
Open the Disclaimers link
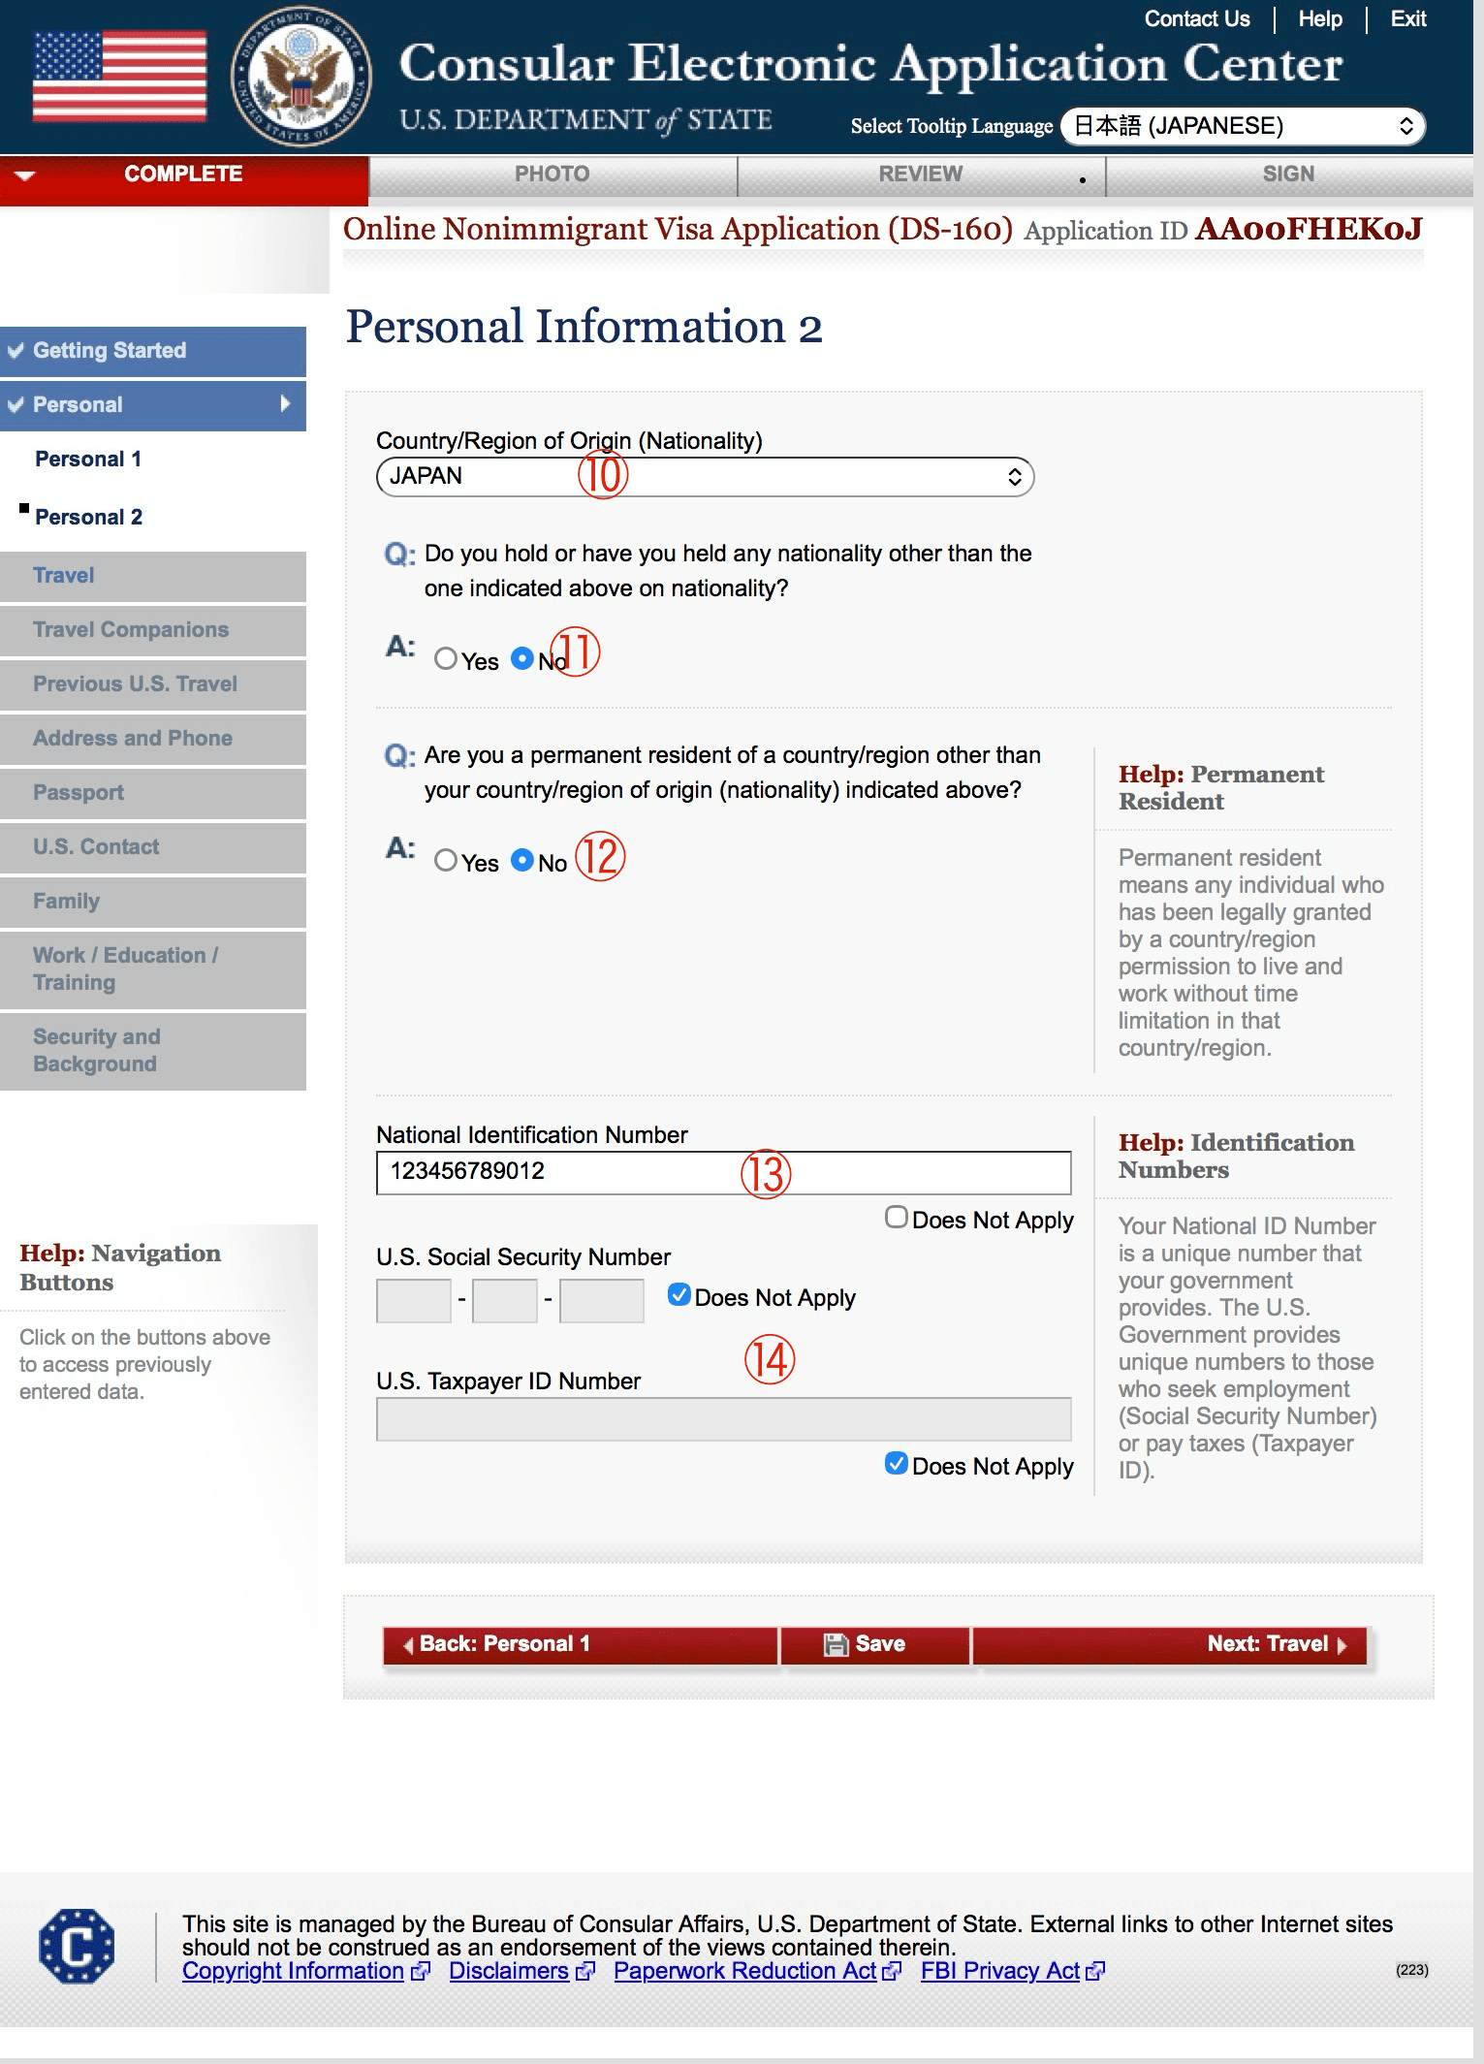(x=509, y=1971)
